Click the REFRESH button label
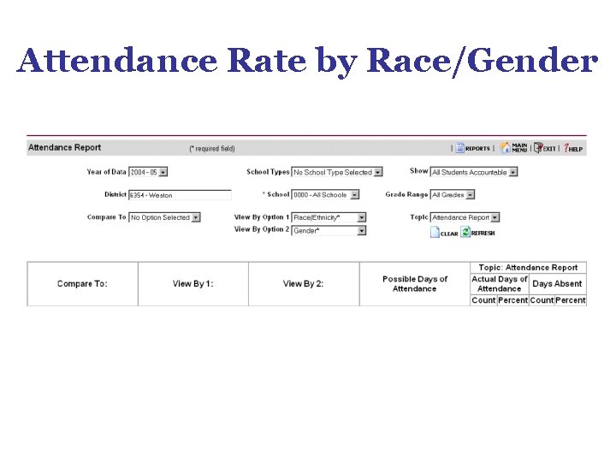Viewport: 616px width, 462px height. click(x=483, y=234)
